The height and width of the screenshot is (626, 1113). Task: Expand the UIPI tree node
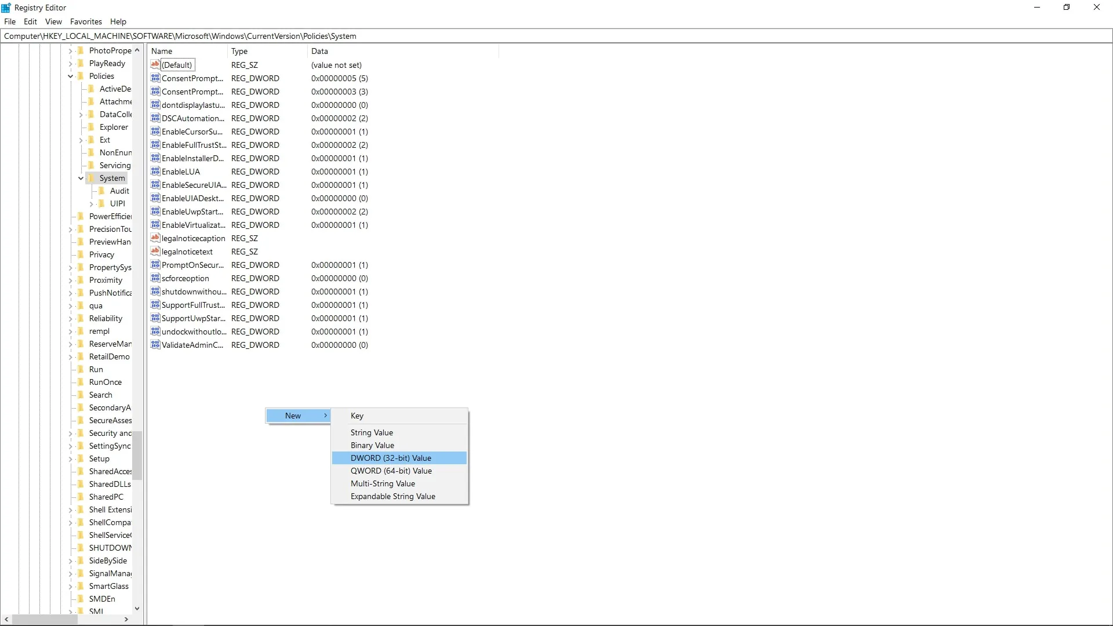[x=92, y=204]
